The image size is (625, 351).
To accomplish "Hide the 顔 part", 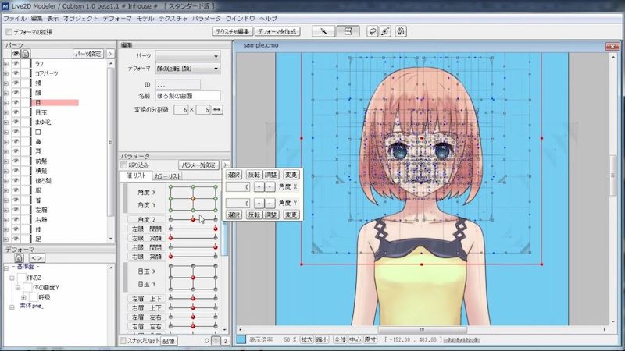I will click(16, 93).
